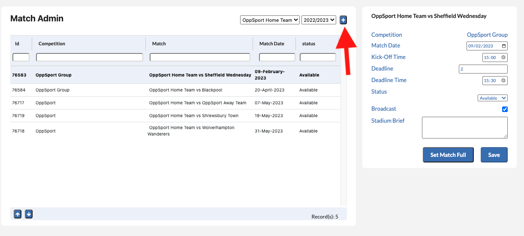The image size is (524, 236).
Task: Click the Deadline Time 15:30 field
Action: tap(495, 80)
